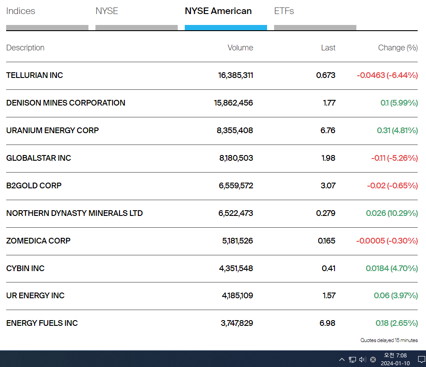Click B2Gold last price 3.07
Screen dimensions: 426x367
point(328,186)
